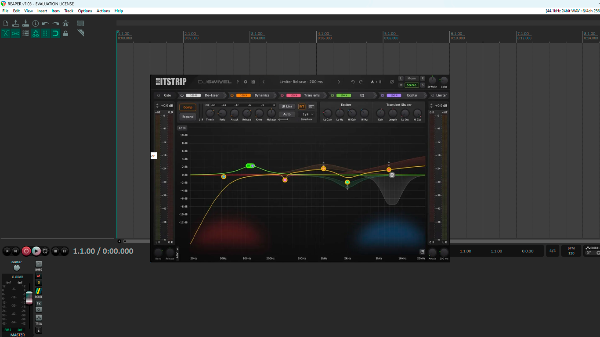The height and width of the screenshot is (337, 600).
Task: Click the Pause transport button
Action: 65,251
